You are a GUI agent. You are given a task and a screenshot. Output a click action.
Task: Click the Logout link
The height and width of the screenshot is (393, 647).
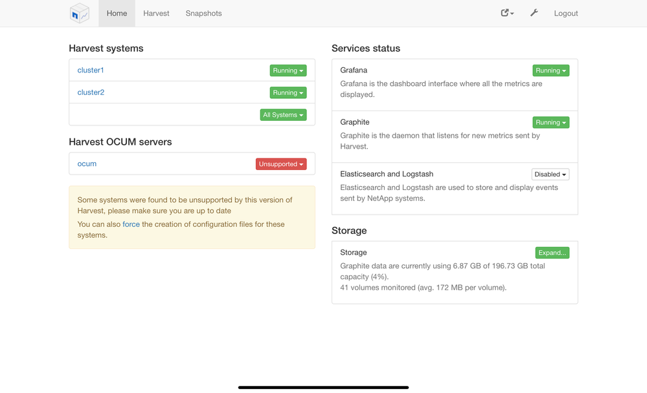pos(566,13)
